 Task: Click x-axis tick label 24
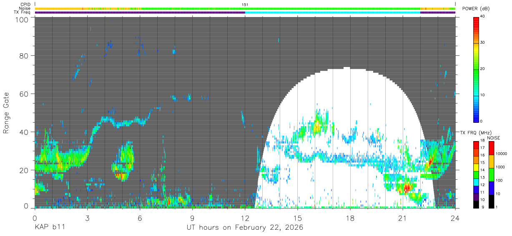[x=455, y=218]
